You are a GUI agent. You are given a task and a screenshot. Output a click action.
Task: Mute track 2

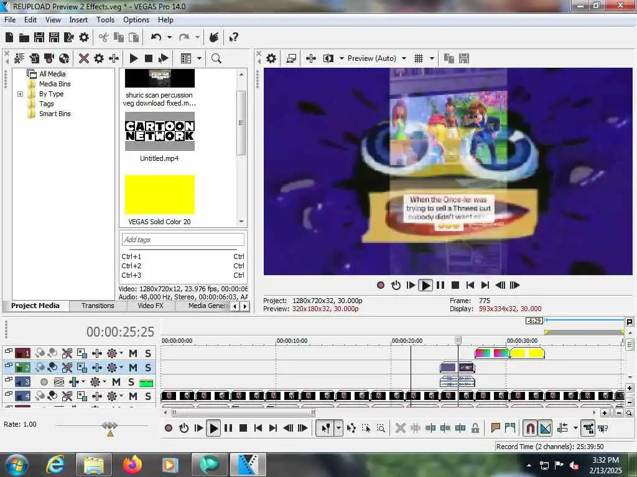(x=133, y=368)
